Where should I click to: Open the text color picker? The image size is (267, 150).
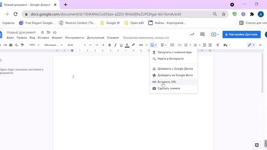127,45
